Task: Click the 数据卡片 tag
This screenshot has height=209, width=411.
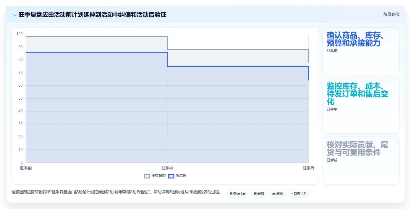Action: (x=299, y=193)
